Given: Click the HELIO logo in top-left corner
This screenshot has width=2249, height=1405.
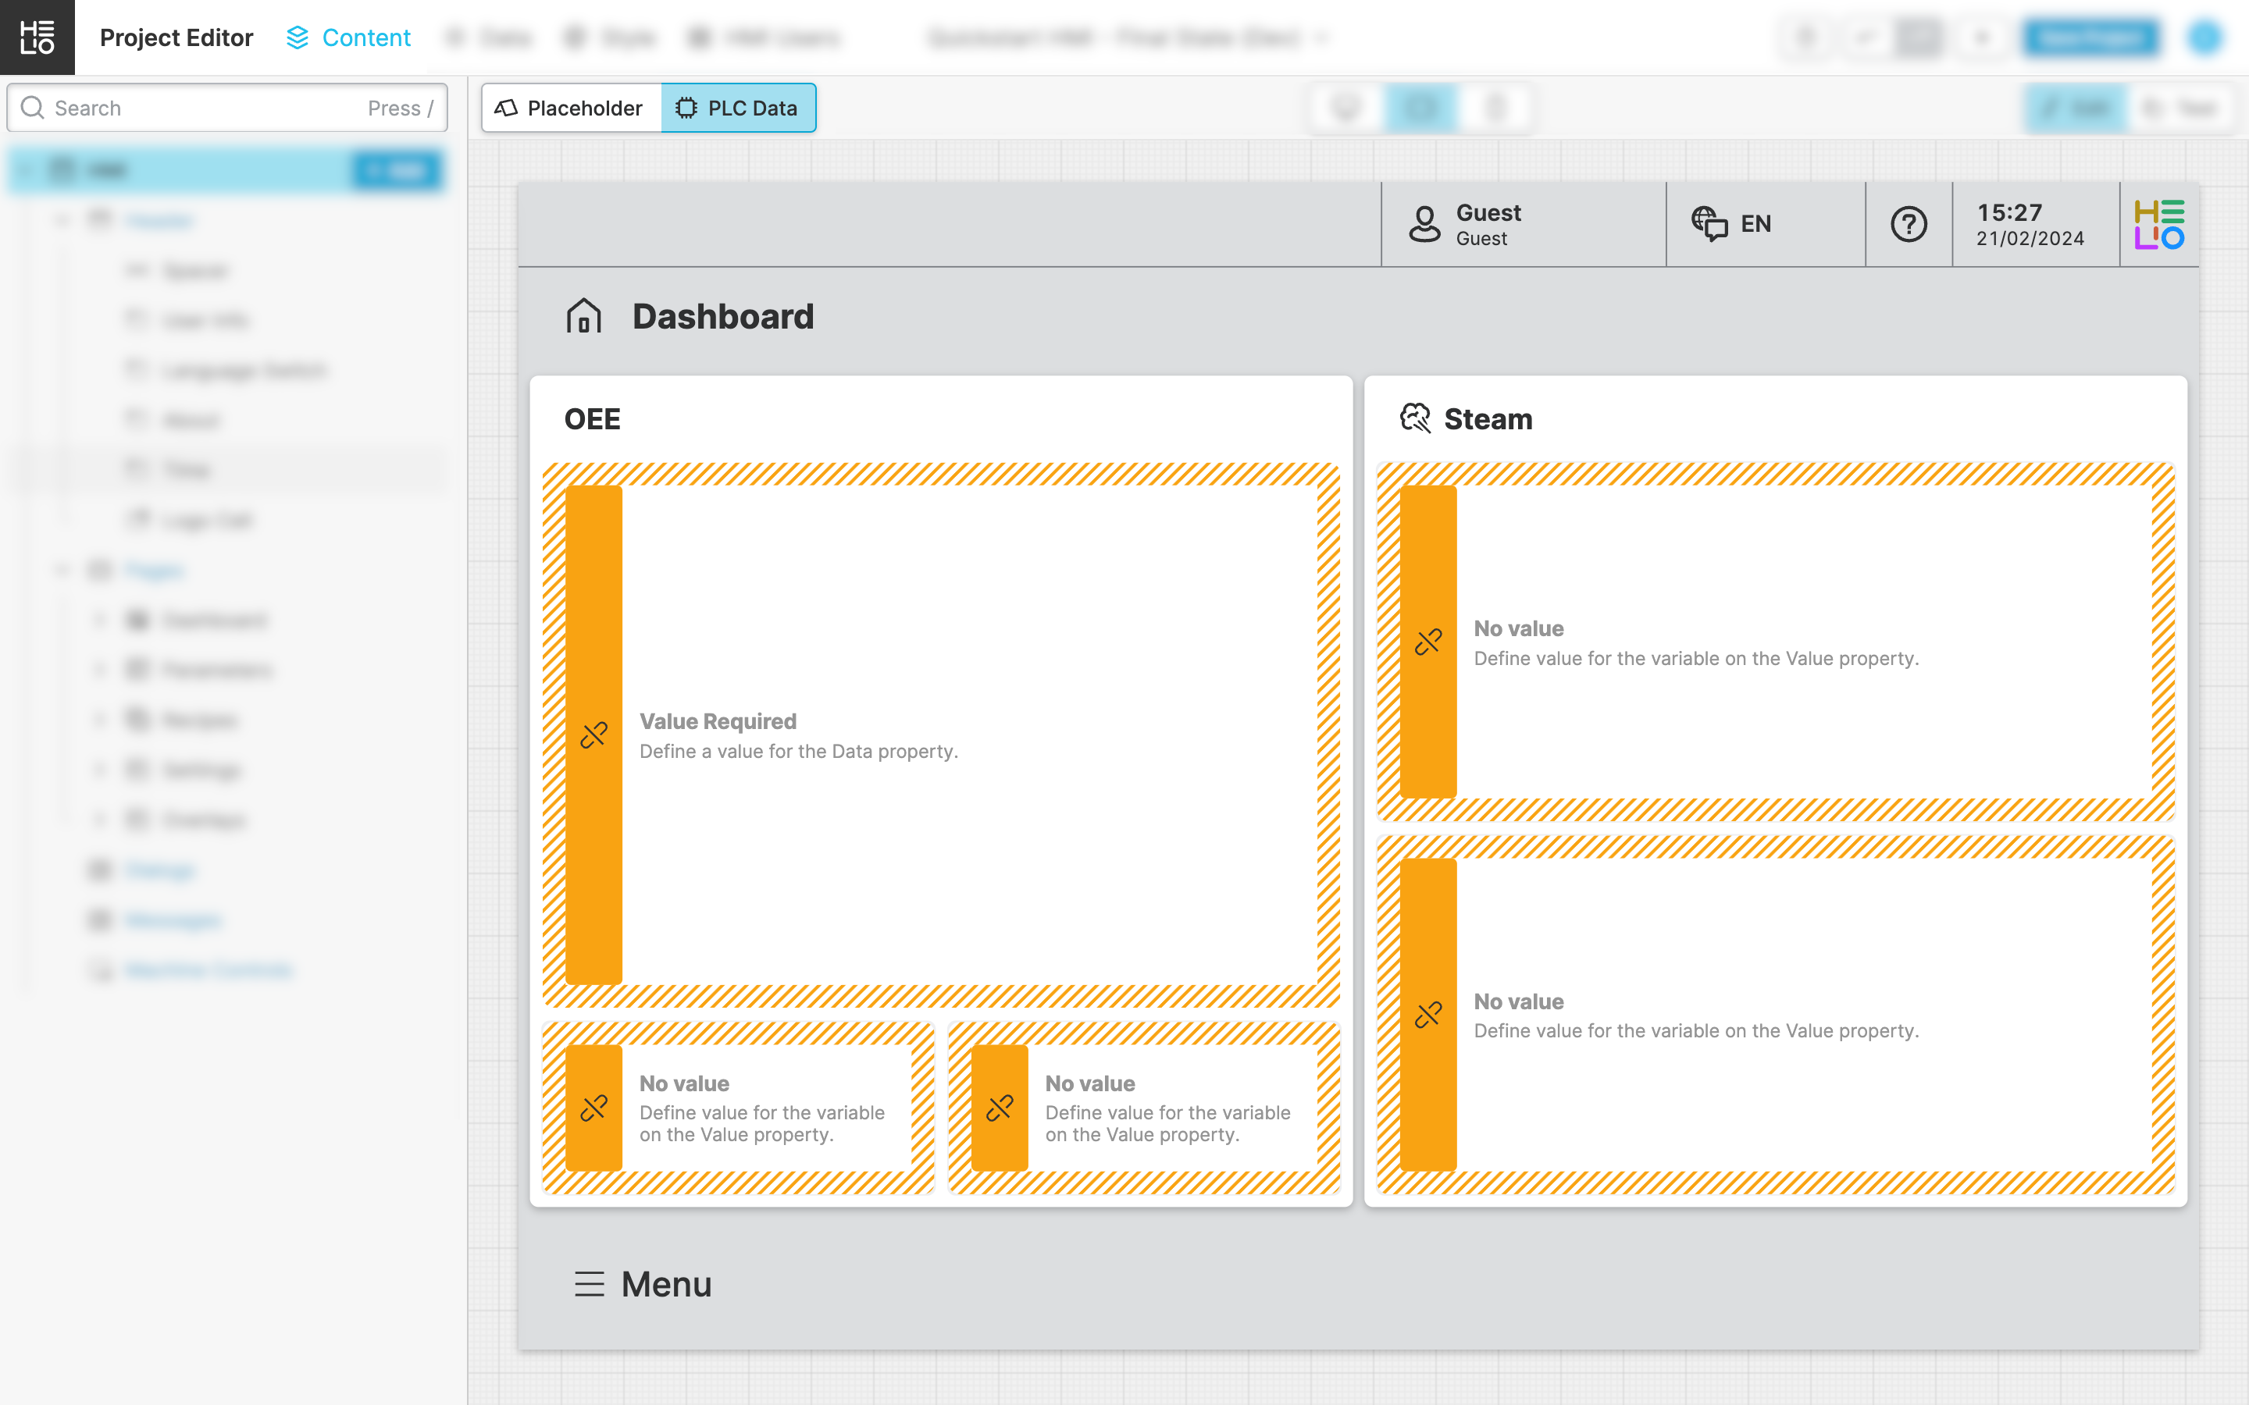Looking at the screenshot, I should [x=37, y=37].
